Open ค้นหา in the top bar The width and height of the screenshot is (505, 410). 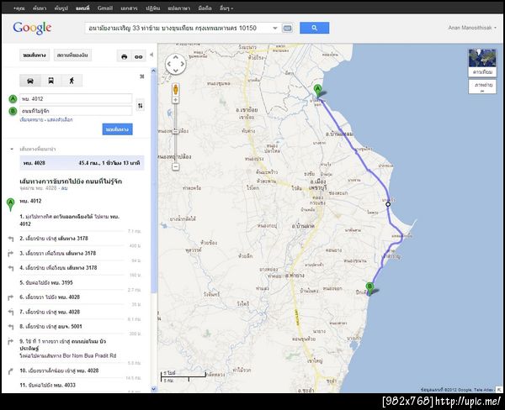[x=40, y=8]
